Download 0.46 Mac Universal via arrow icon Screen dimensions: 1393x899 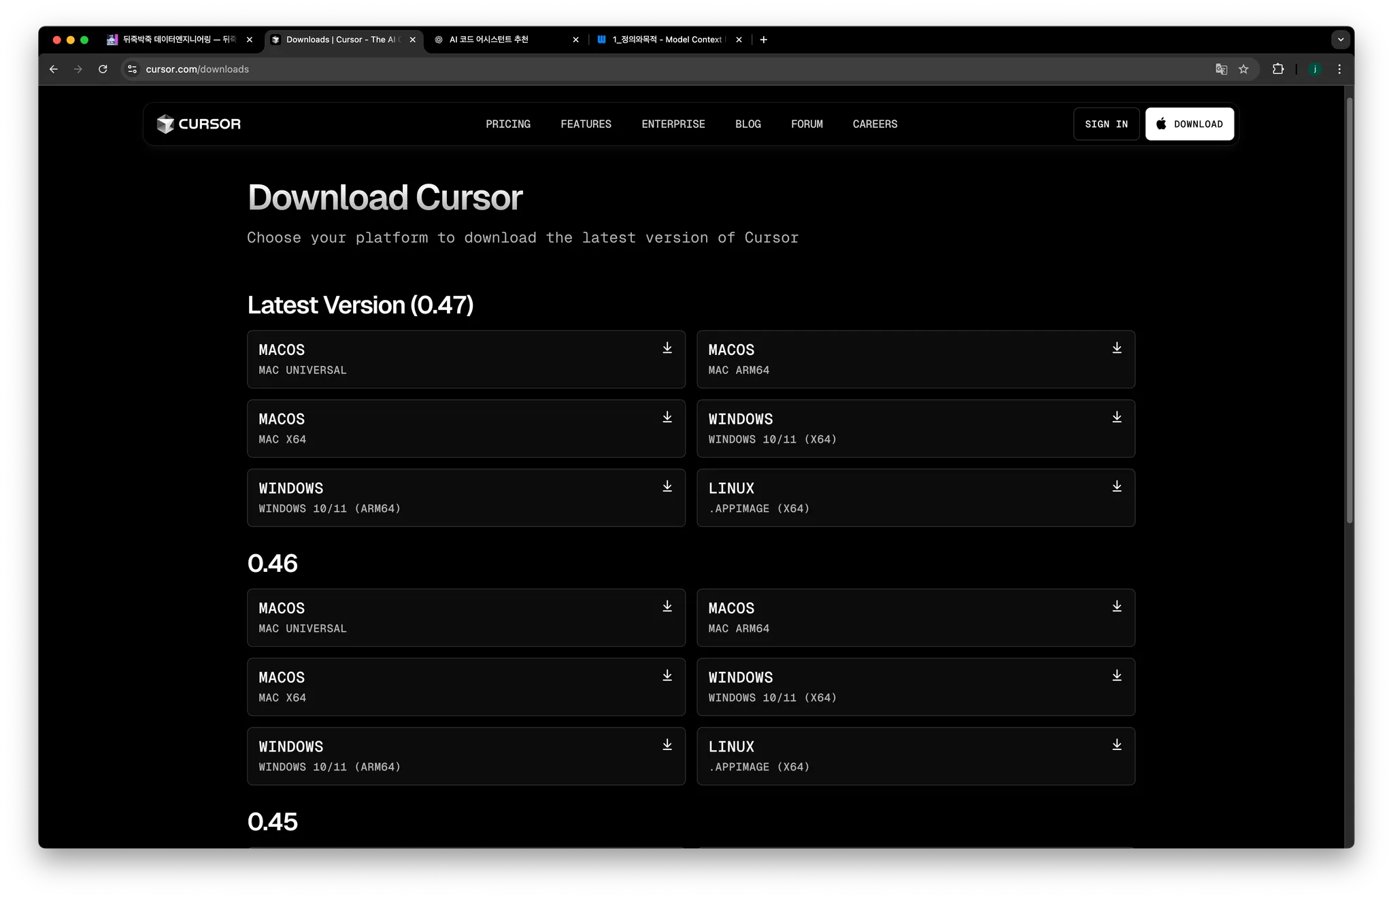pos(667,607)
